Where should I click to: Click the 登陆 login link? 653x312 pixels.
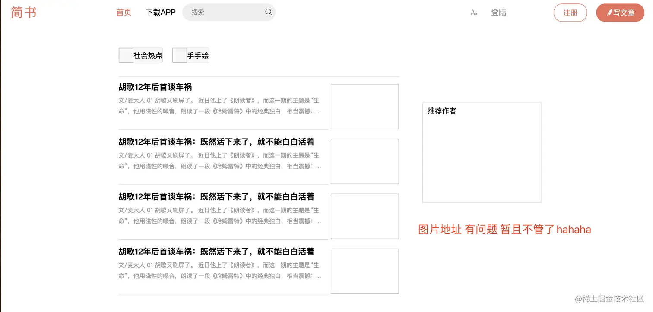click(499, 13)
